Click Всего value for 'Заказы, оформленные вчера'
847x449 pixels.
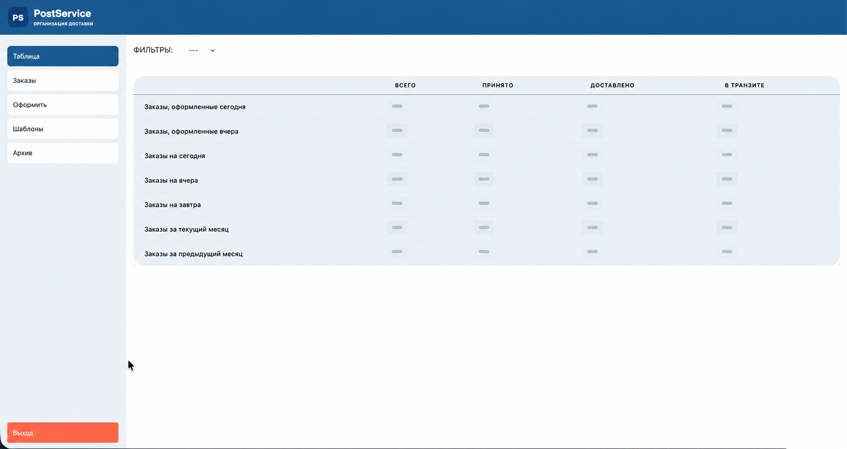397,130
